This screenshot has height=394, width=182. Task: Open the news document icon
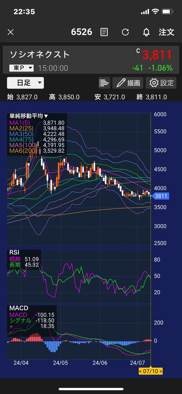[x=104, y=32]
